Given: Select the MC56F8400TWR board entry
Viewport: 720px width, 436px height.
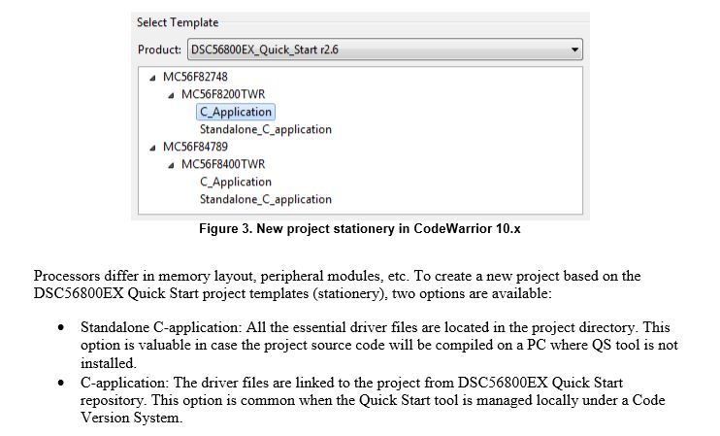Looking at the screenshot, I should tap(222, 164).
